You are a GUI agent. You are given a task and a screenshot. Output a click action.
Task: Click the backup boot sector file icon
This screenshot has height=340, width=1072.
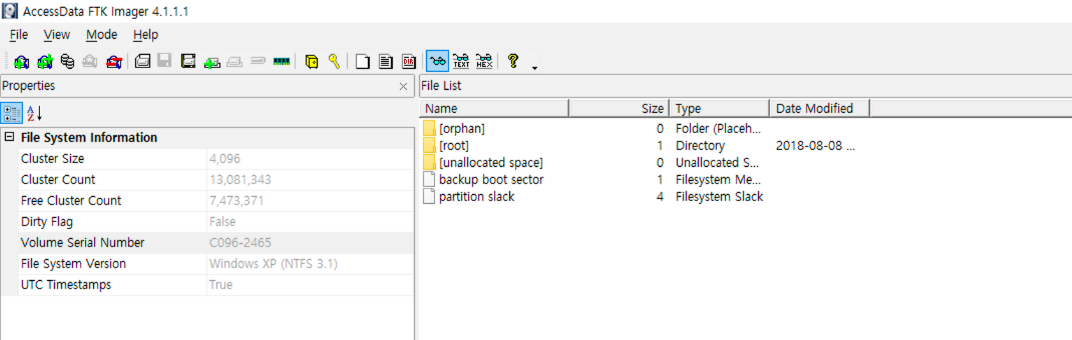[429, 180]
